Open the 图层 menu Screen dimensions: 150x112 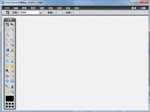coord(33,8)
